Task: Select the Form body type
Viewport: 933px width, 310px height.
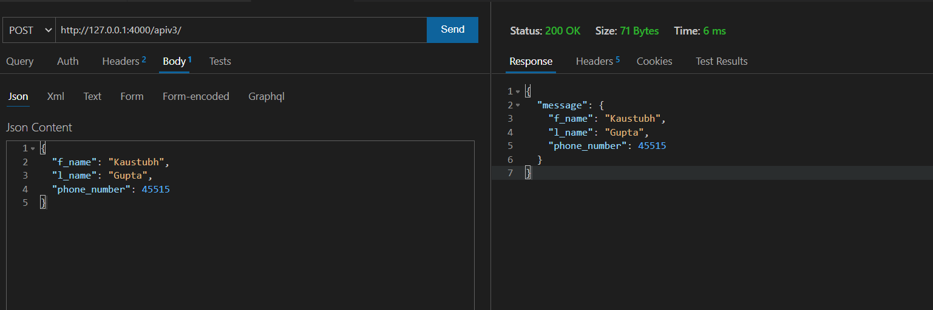Action: (x=132, y=96)
